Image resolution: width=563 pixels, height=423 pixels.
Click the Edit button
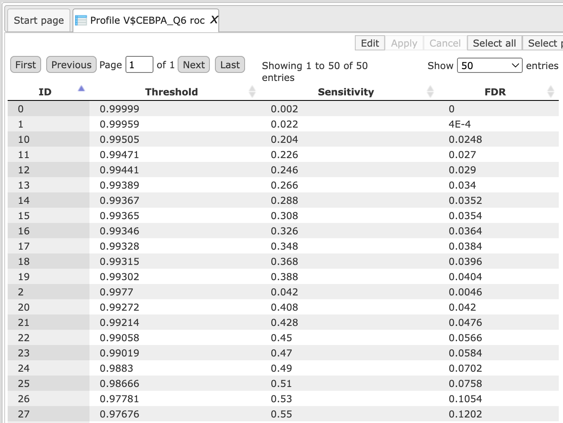click(370, 43)
